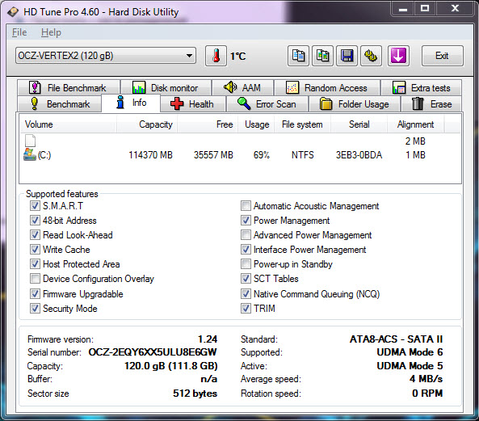Toggle the Power-up in Standby checkbox

click(246, 263)
